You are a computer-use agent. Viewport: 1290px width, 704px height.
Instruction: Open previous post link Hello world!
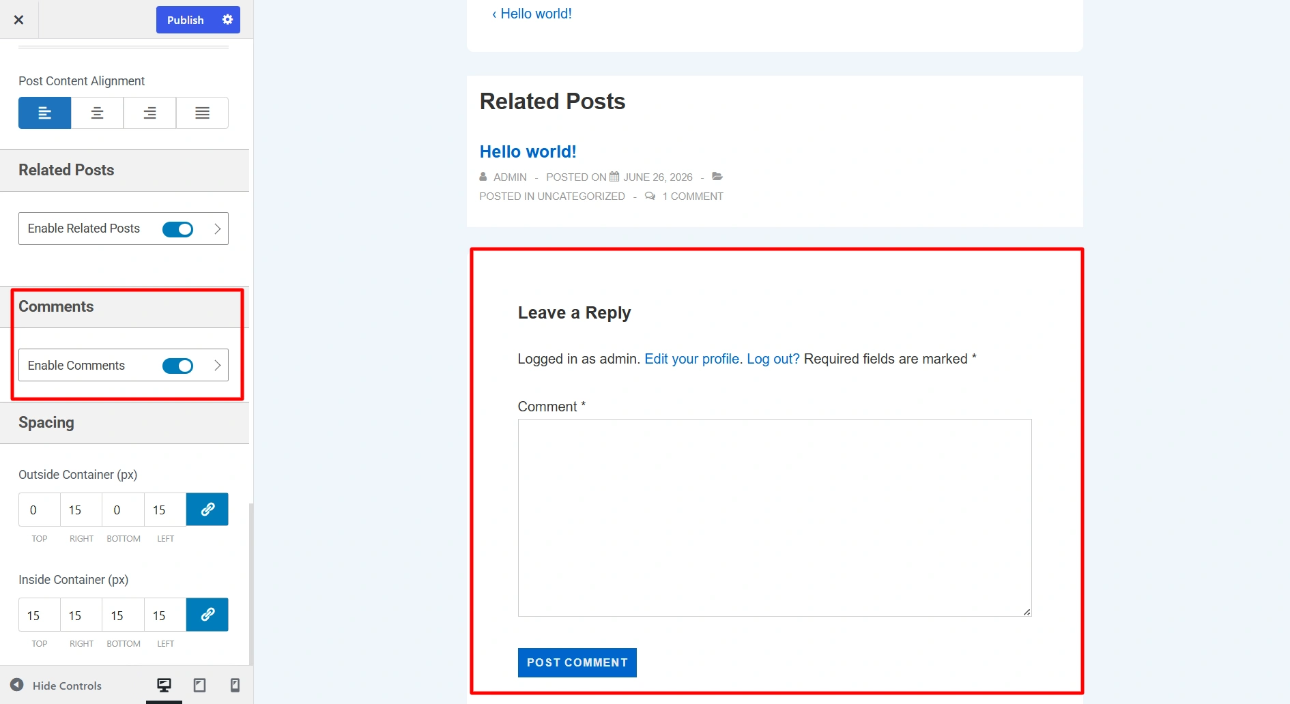coord(532,14)
